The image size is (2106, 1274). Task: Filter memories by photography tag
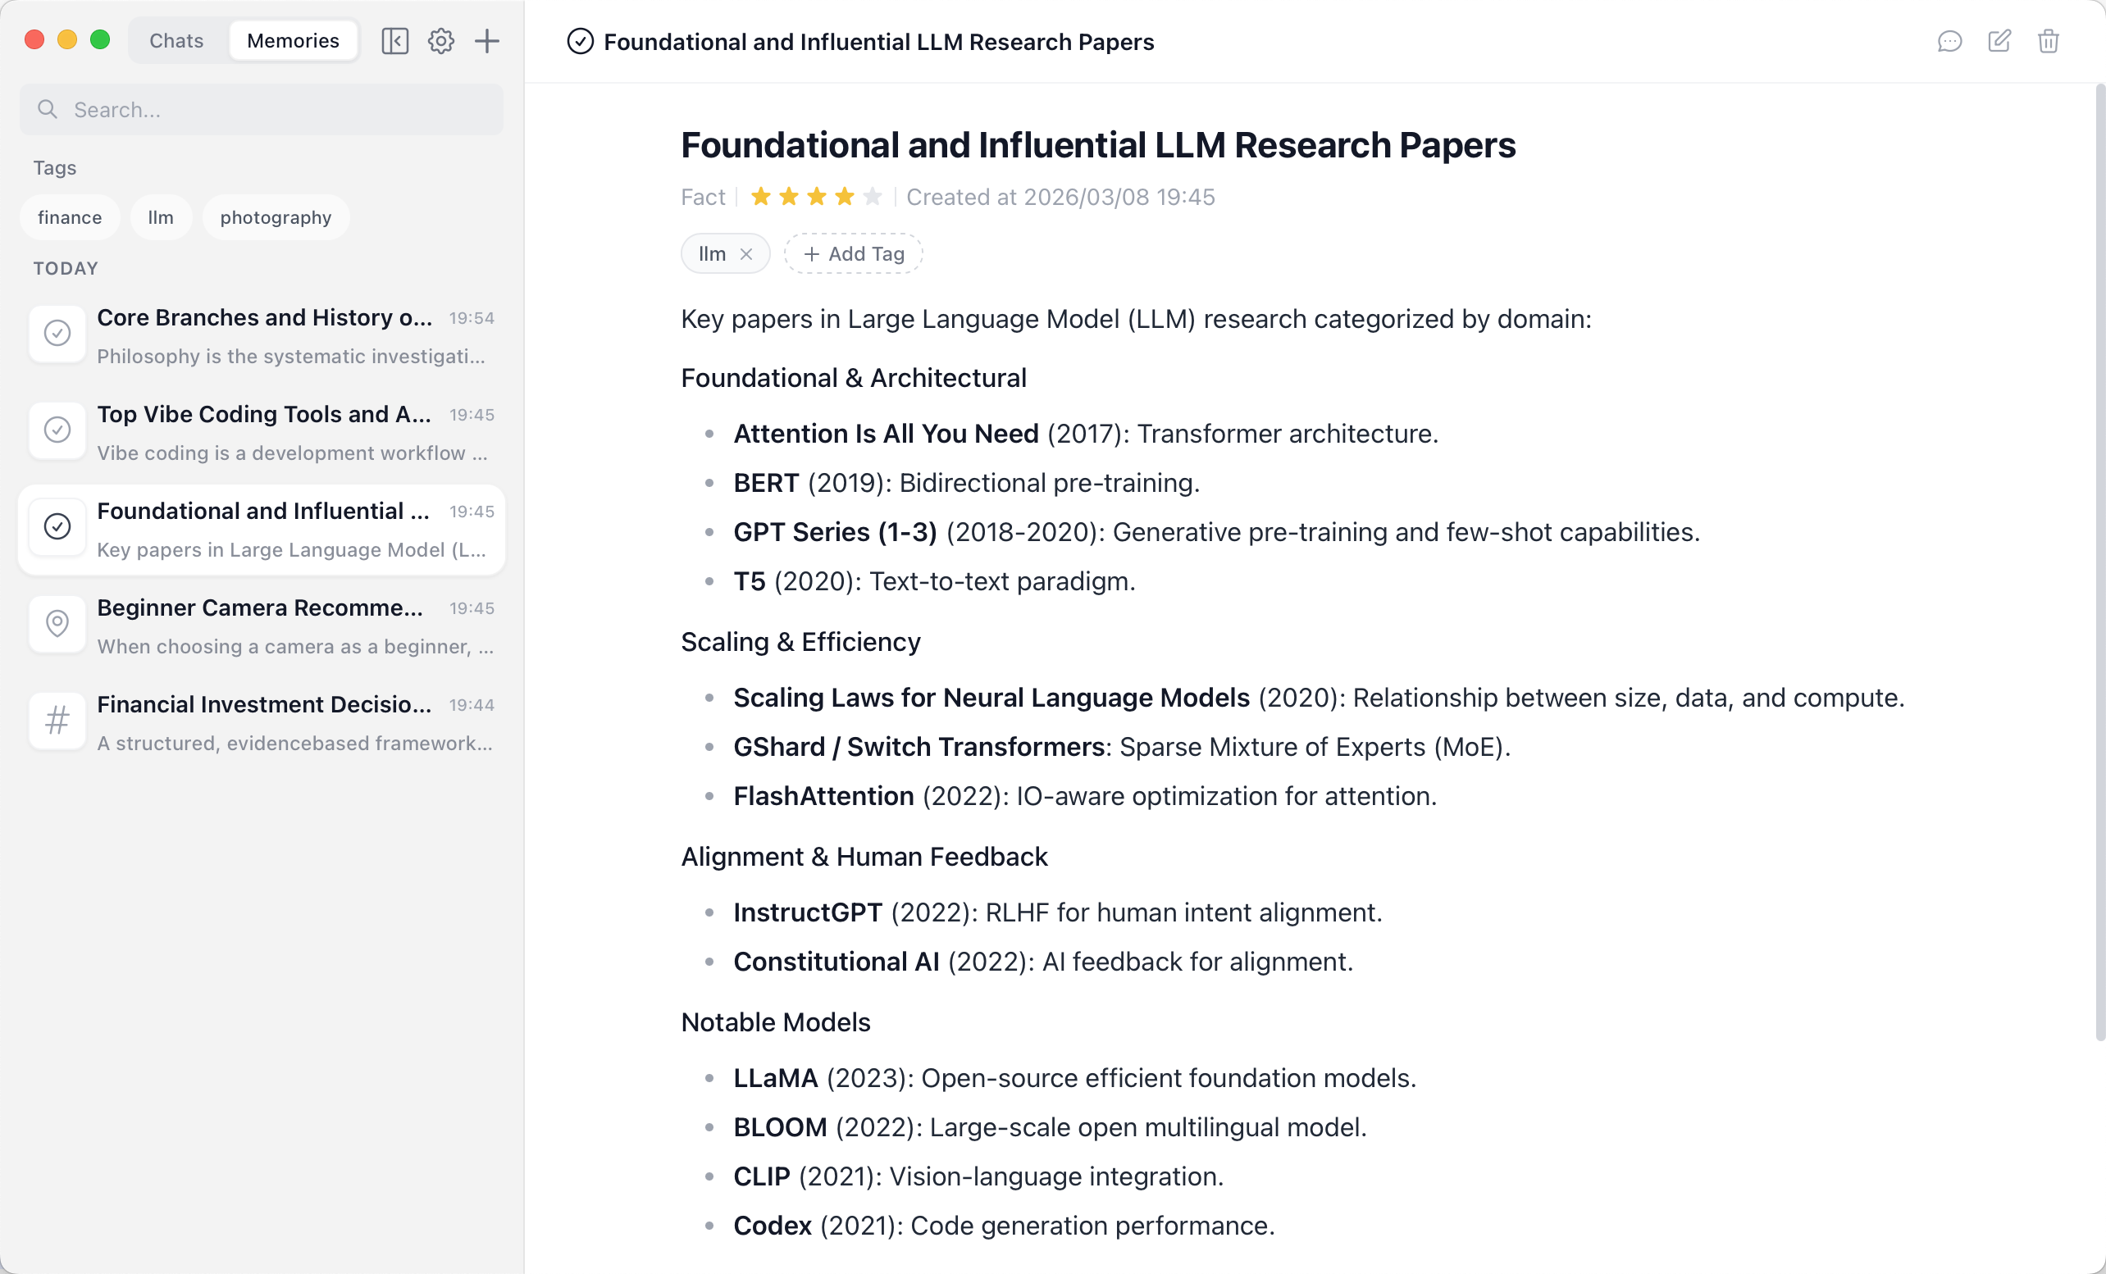(x=276, y=217)
